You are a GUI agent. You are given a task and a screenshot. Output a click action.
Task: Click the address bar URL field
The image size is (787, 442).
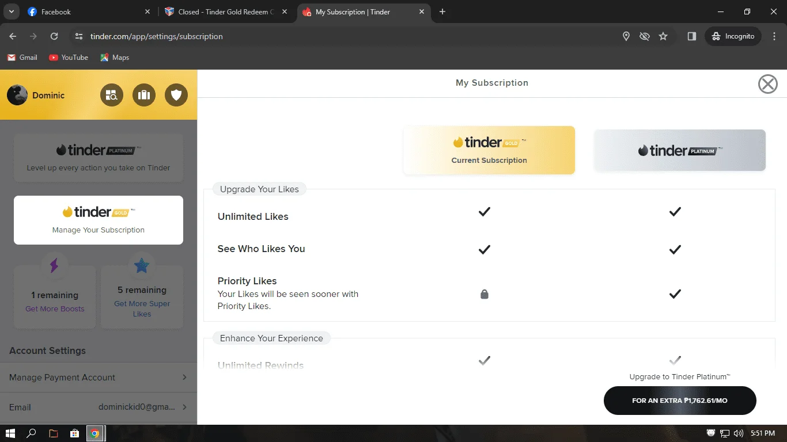click(x=351, y=36)
